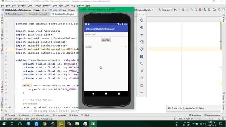Open the Tools menu

[67, 6]
